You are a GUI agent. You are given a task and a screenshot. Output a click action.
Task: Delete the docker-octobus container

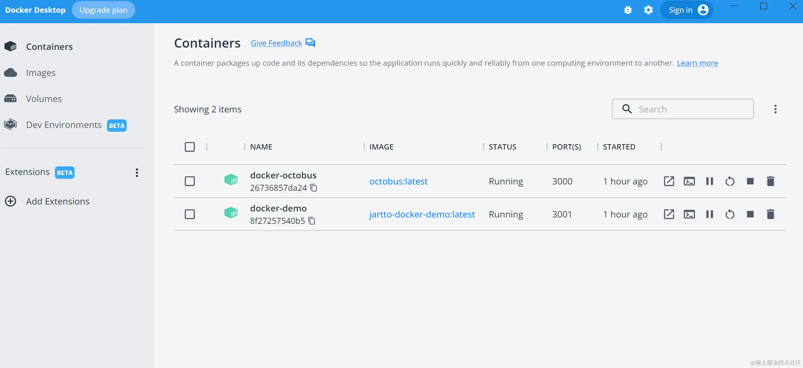(770, 181)
